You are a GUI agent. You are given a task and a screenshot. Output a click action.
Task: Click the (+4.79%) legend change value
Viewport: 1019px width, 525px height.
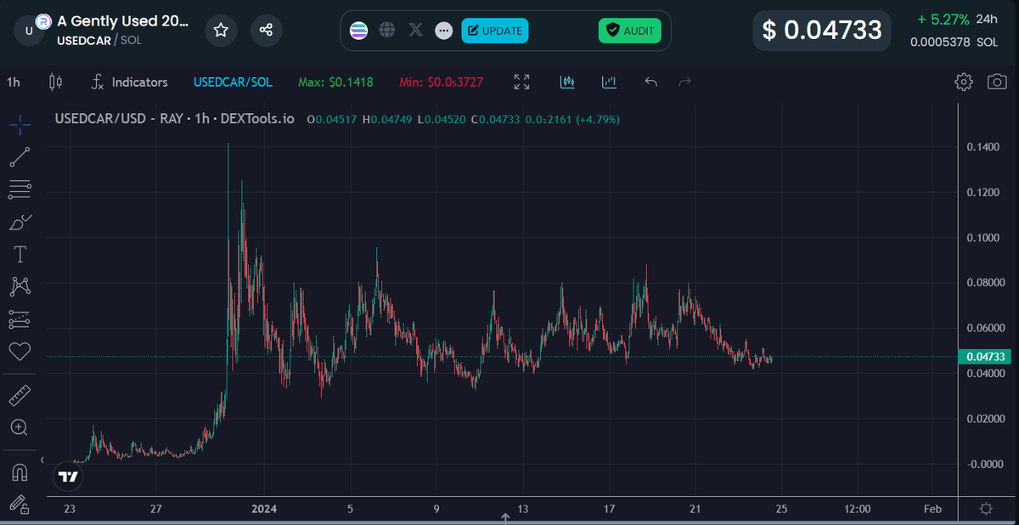pyautogui.click(x=598, y=119)
